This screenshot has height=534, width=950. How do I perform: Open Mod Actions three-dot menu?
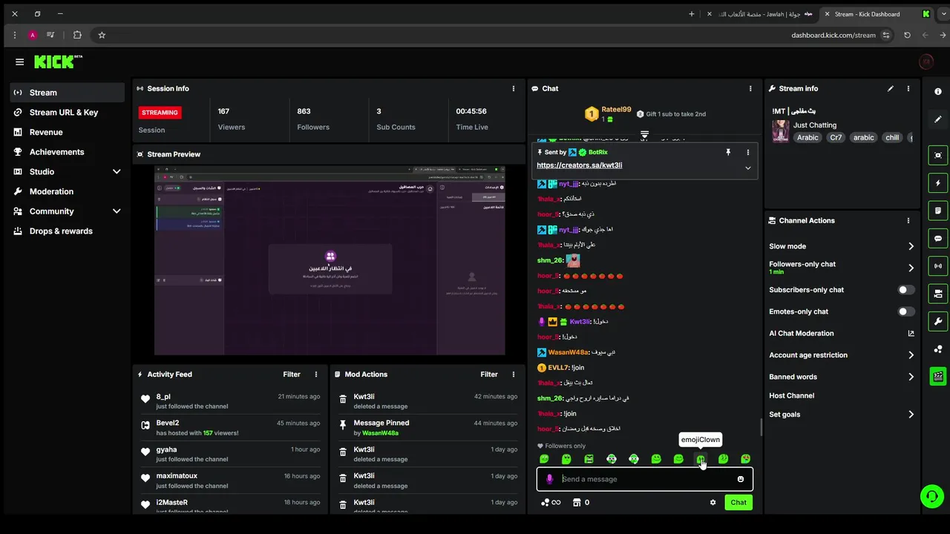point(514,375)
